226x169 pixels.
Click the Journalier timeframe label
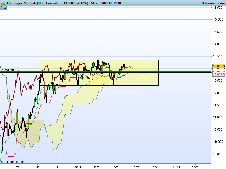click(53, 3)
